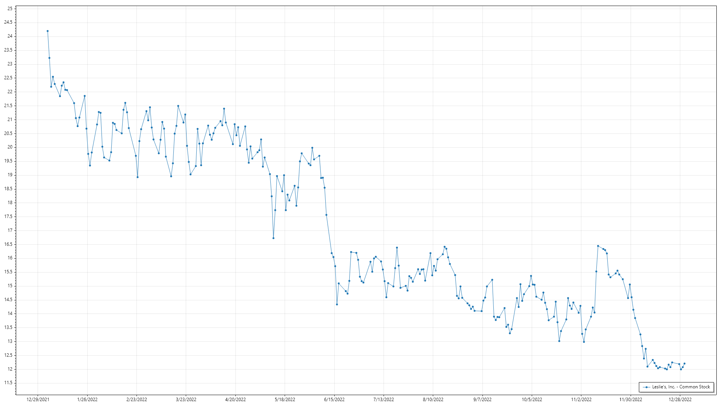Image resolution: width=722 pixels, height=406 pixels.
Task: Click the 11.5 y-axis value label
Action: coord(8,383)
